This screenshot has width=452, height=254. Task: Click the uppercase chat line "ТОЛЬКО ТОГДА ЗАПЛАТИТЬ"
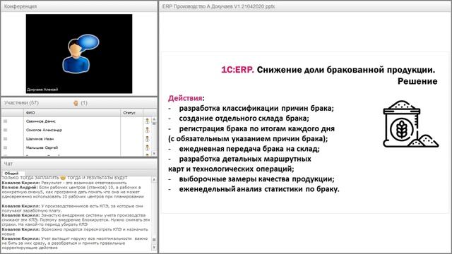click(x=64, y=178)
